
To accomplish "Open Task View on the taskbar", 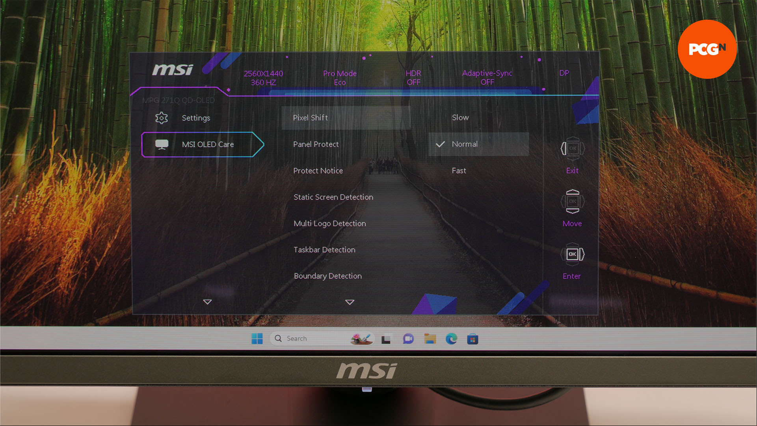I will [x=386, y=339].
